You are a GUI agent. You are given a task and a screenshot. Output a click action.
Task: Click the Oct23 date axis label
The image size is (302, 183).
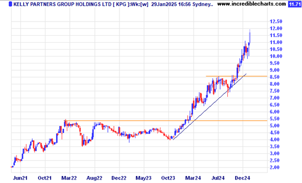(168, 178)
